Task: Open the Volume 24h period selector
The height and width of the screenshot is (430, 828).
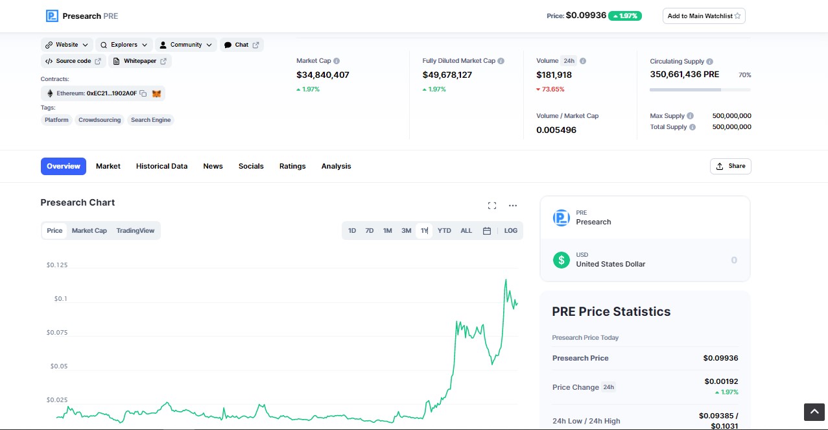Action: (569, 61)
